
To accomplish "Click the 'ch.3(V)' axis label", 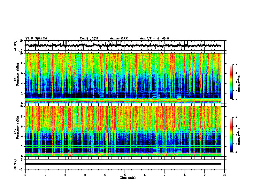I will (x=15, y=164).
